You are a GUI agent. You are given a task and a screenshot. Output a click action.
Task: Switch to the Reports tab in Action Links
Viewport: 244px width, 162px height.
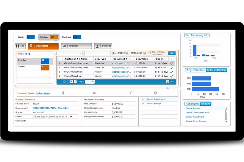(x=205, y=104)
